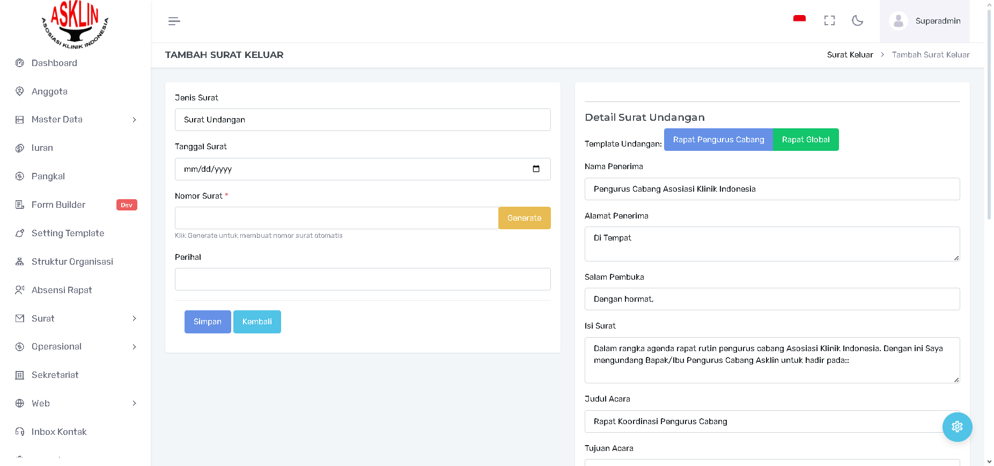Click the Perihal input field
This screenshot has height=466, width=994.
click(363, 279)
